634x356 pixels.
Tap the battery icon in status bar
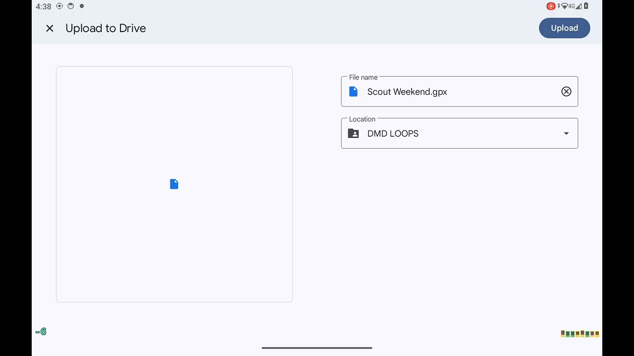coord(586,6)
